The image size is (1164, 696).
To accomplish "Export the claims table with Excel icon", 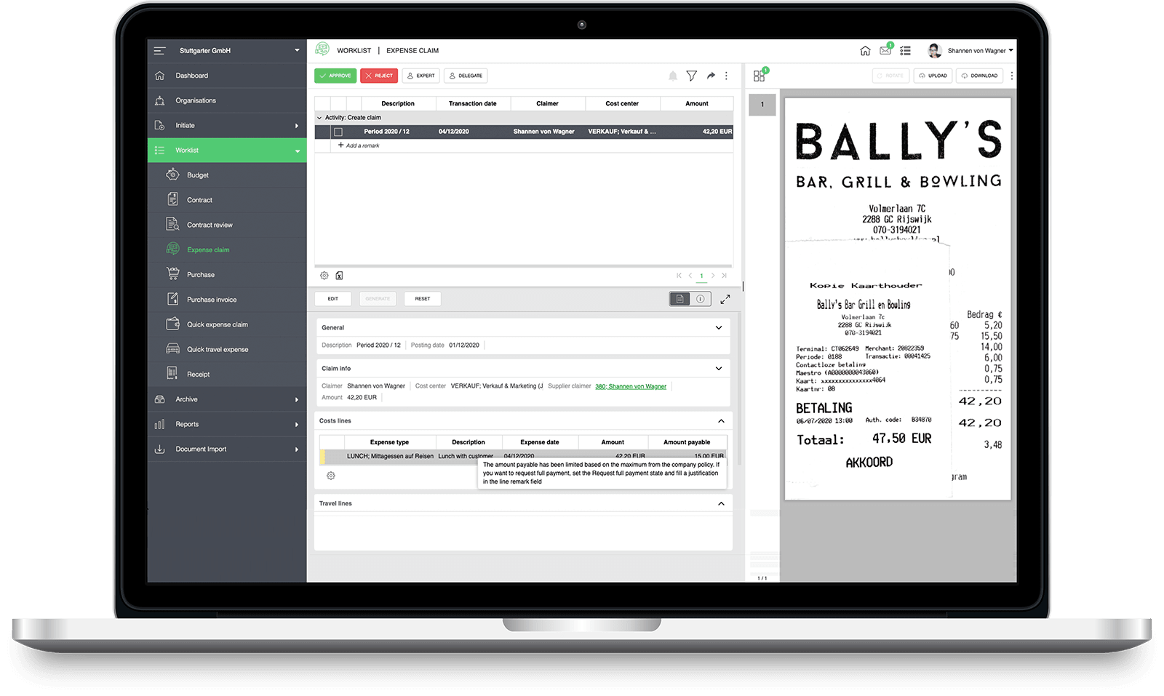I will (339, 276).
